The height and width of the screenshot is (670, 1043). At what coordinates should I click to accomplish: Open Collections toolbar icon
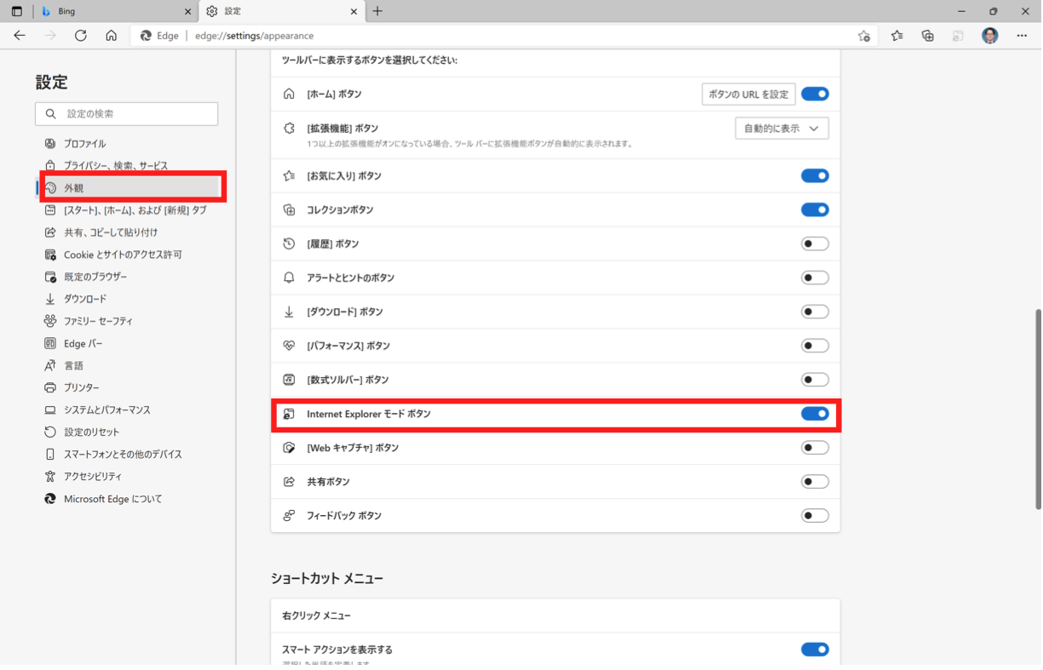pos(928,36)
